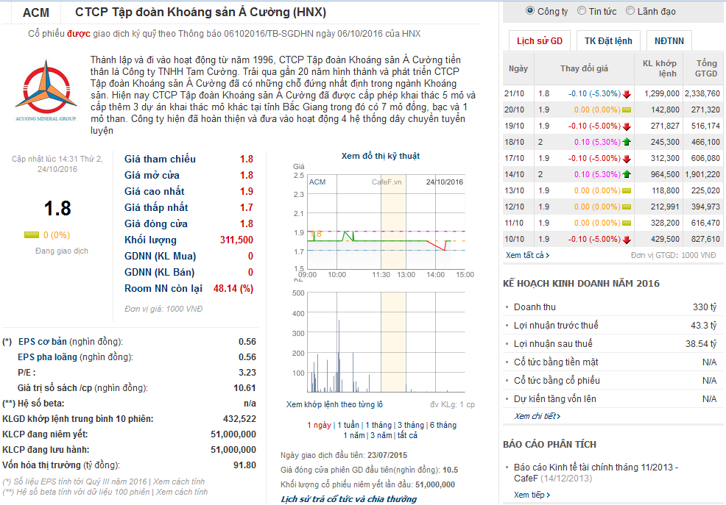Click the yellow unchanged bar in 12/10 row
Screen dimensions: 726x505
627,207
